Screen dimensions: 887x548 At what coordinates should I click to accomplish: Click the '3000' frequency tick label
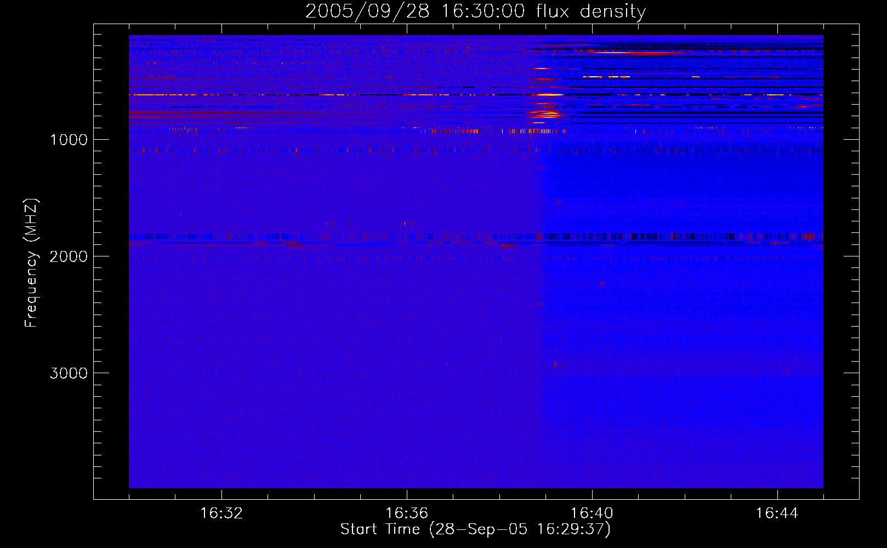69,373
